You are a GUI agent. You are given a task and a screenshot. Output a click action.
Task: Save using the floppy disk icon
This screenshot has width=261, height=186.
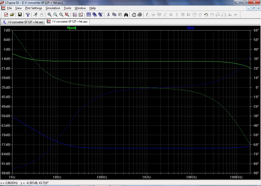tap(20, 15)
